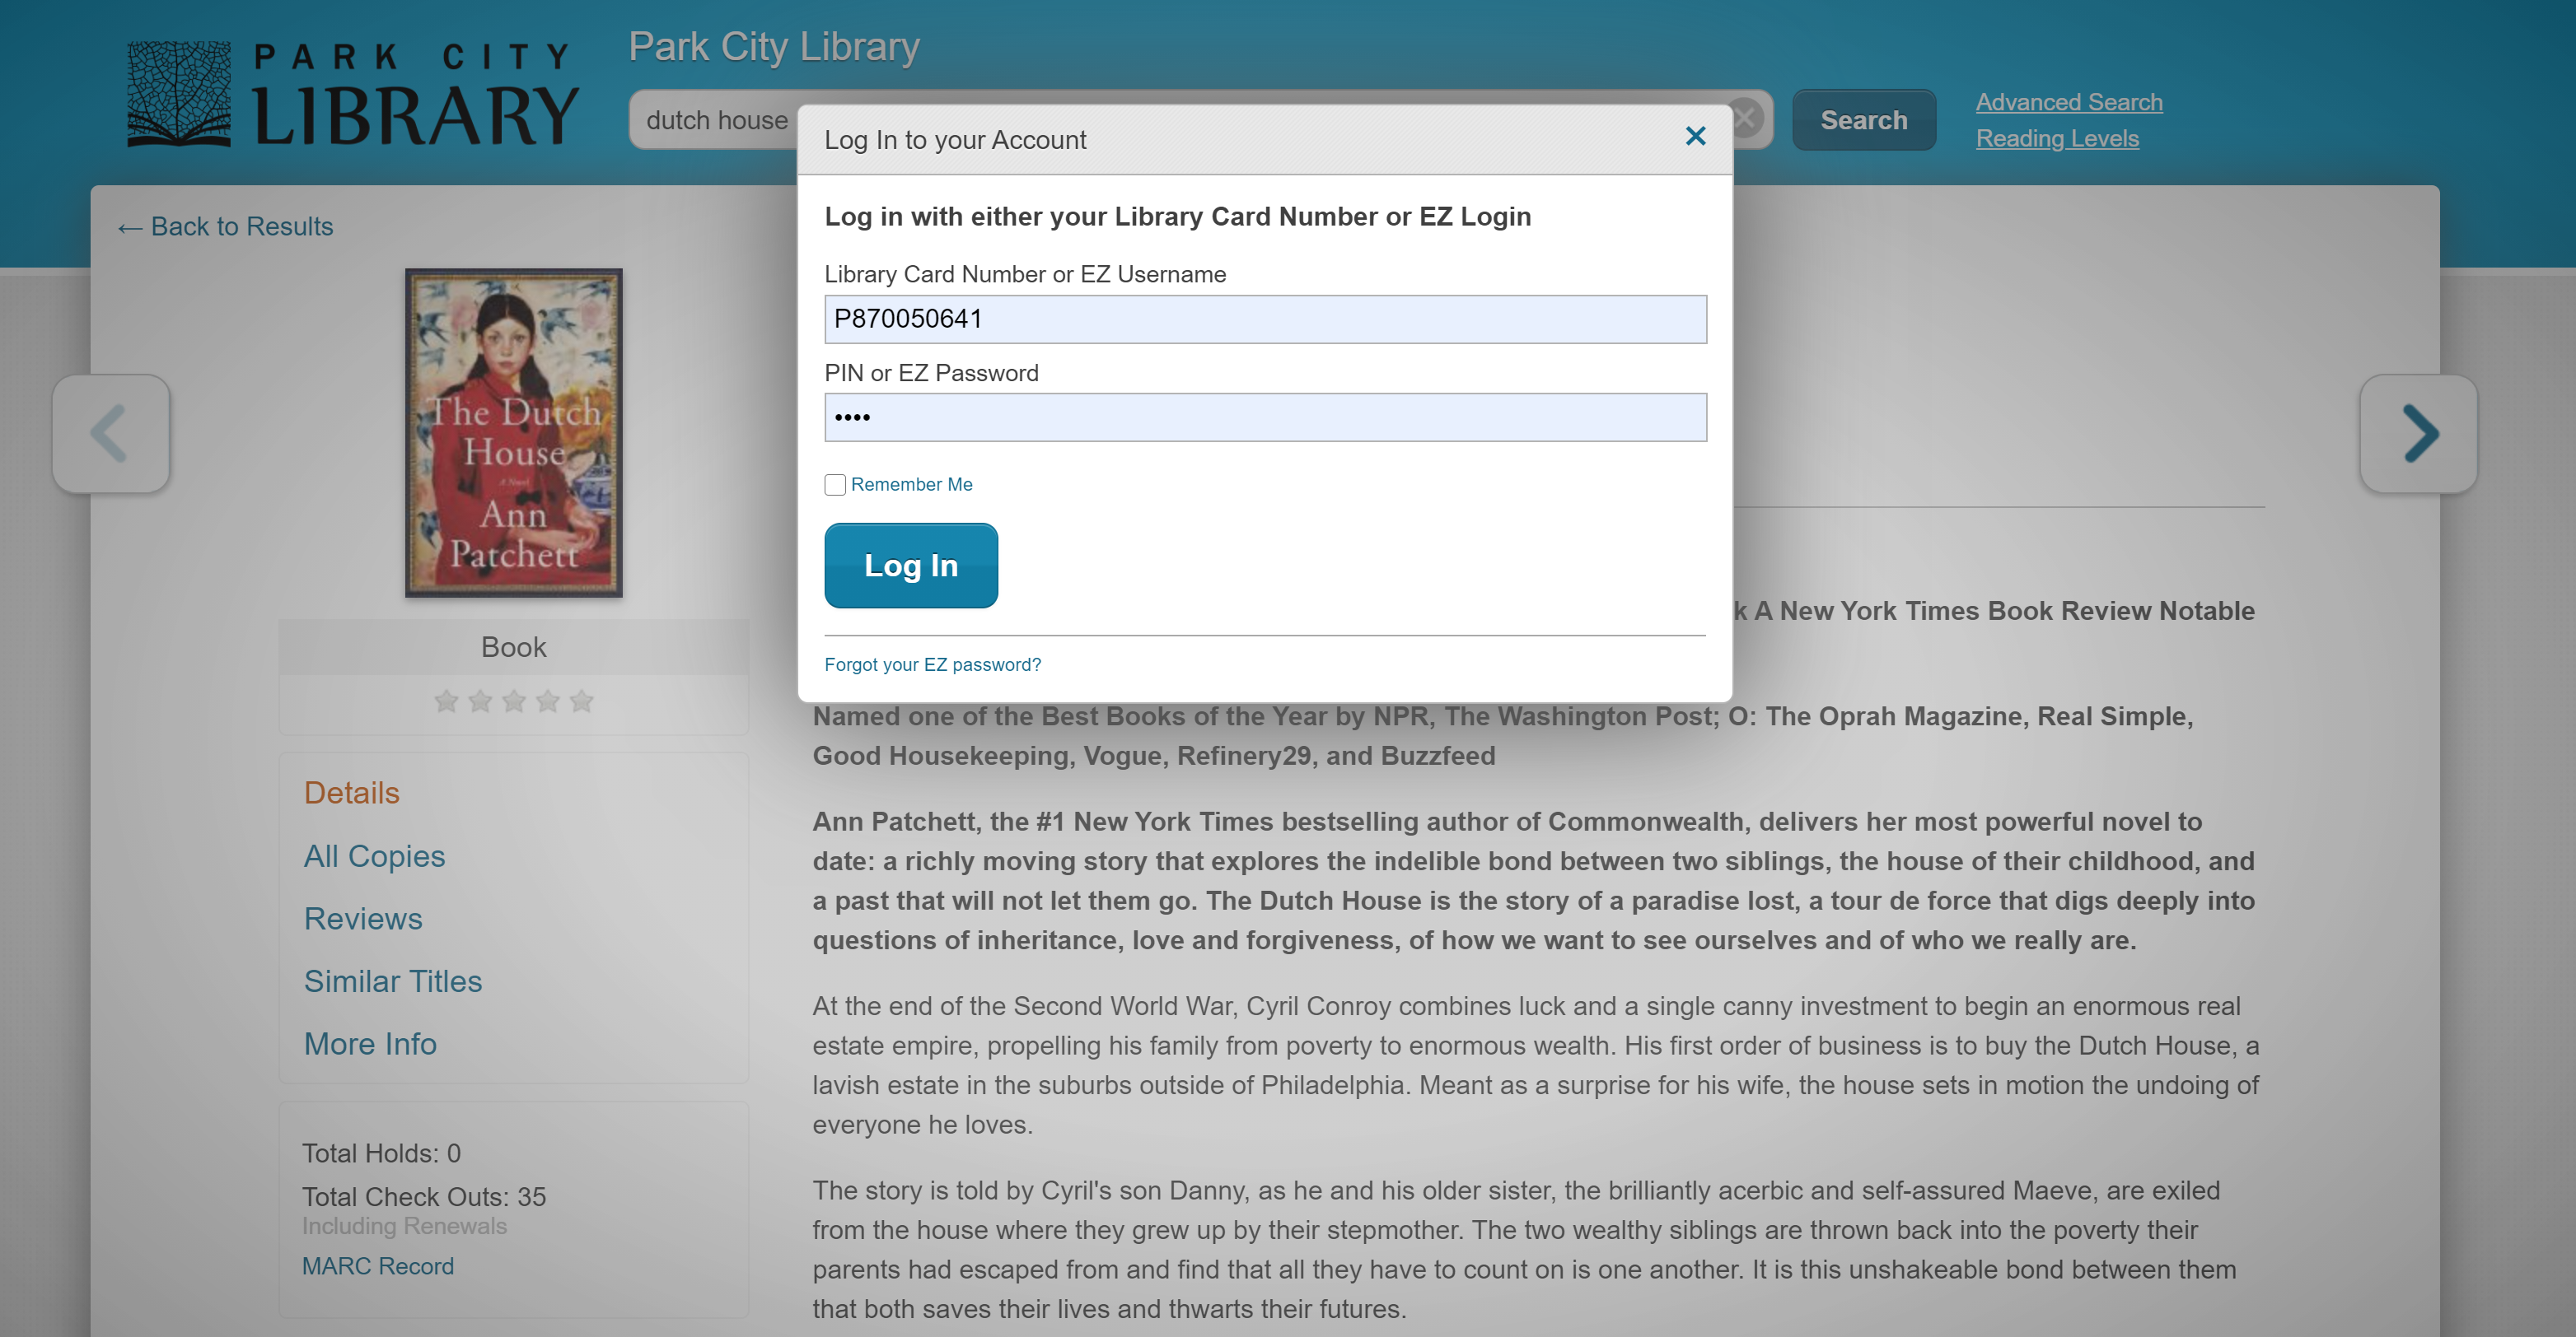Open The Dutch House cover image
Viewport: 2576px width, 1337px height.
513,433
